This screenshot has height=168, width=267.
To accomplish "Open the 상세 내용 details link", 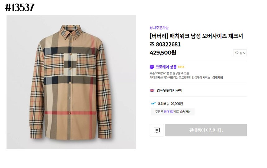I will point(218,77).
